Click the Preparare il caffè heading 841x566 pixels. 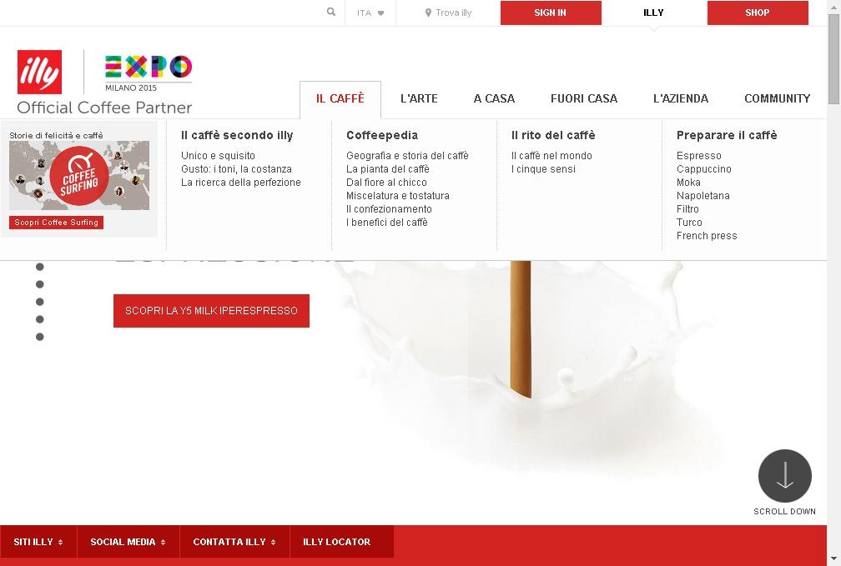pyautogui.click(x=727, y=136)
